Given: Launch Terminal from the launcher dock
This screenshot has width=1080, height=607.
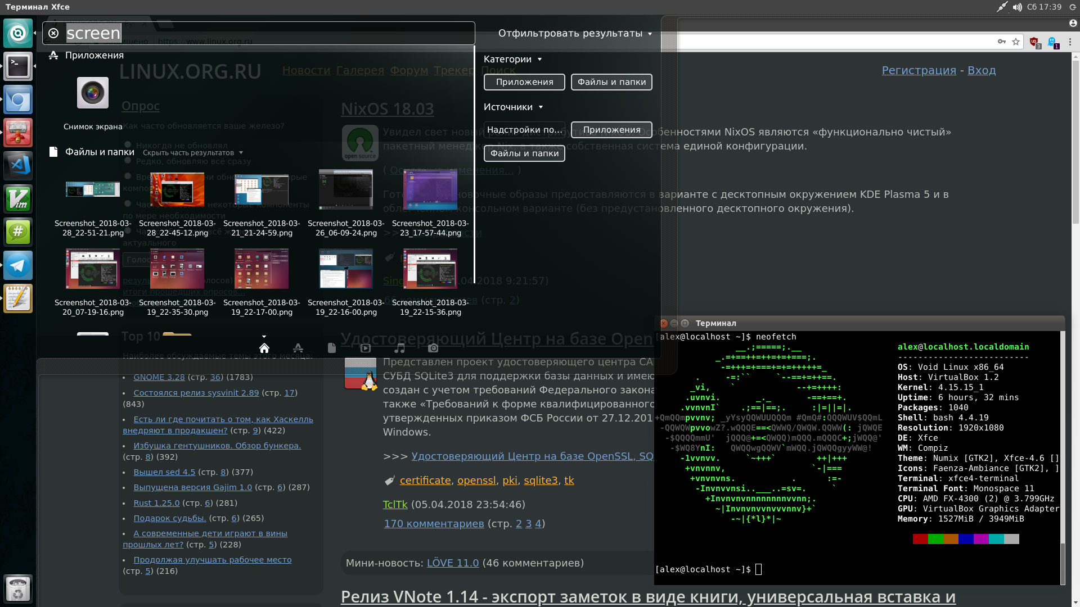Looking at the screenshot, I should coord(18,66).
